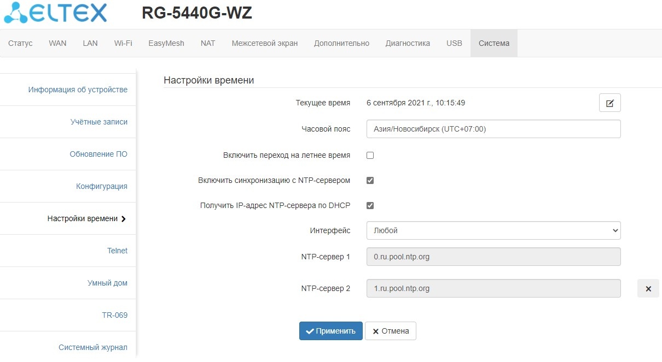This screenshot has height=362, width=662.
Task: Go to Обновление ПО section
Action: click(x=98, y=154)
